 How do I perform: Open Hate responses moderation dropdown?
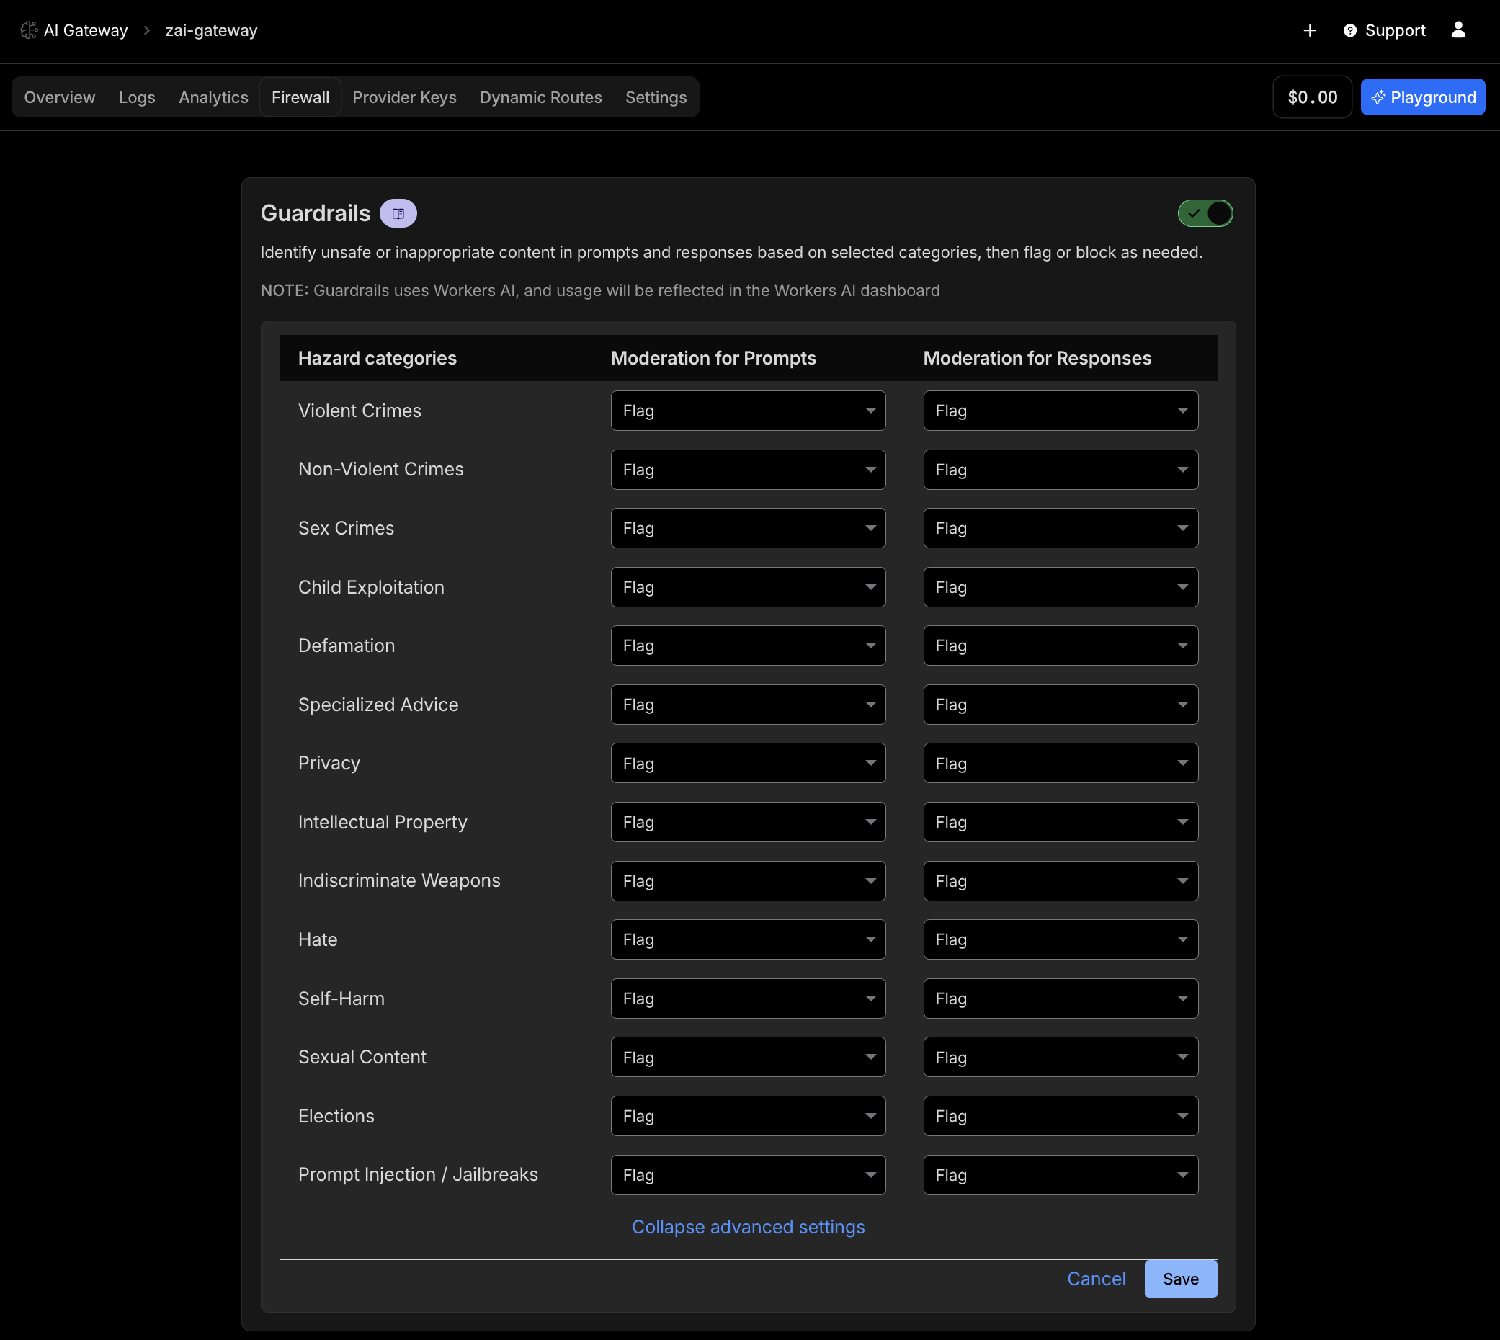click(1061, 939)
